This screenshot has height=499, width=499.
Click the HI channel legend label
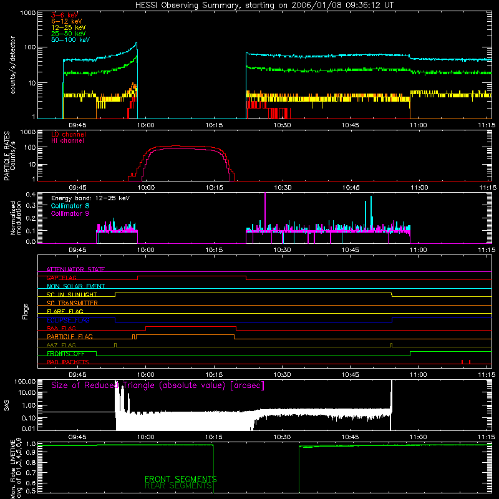pos(67,141)
